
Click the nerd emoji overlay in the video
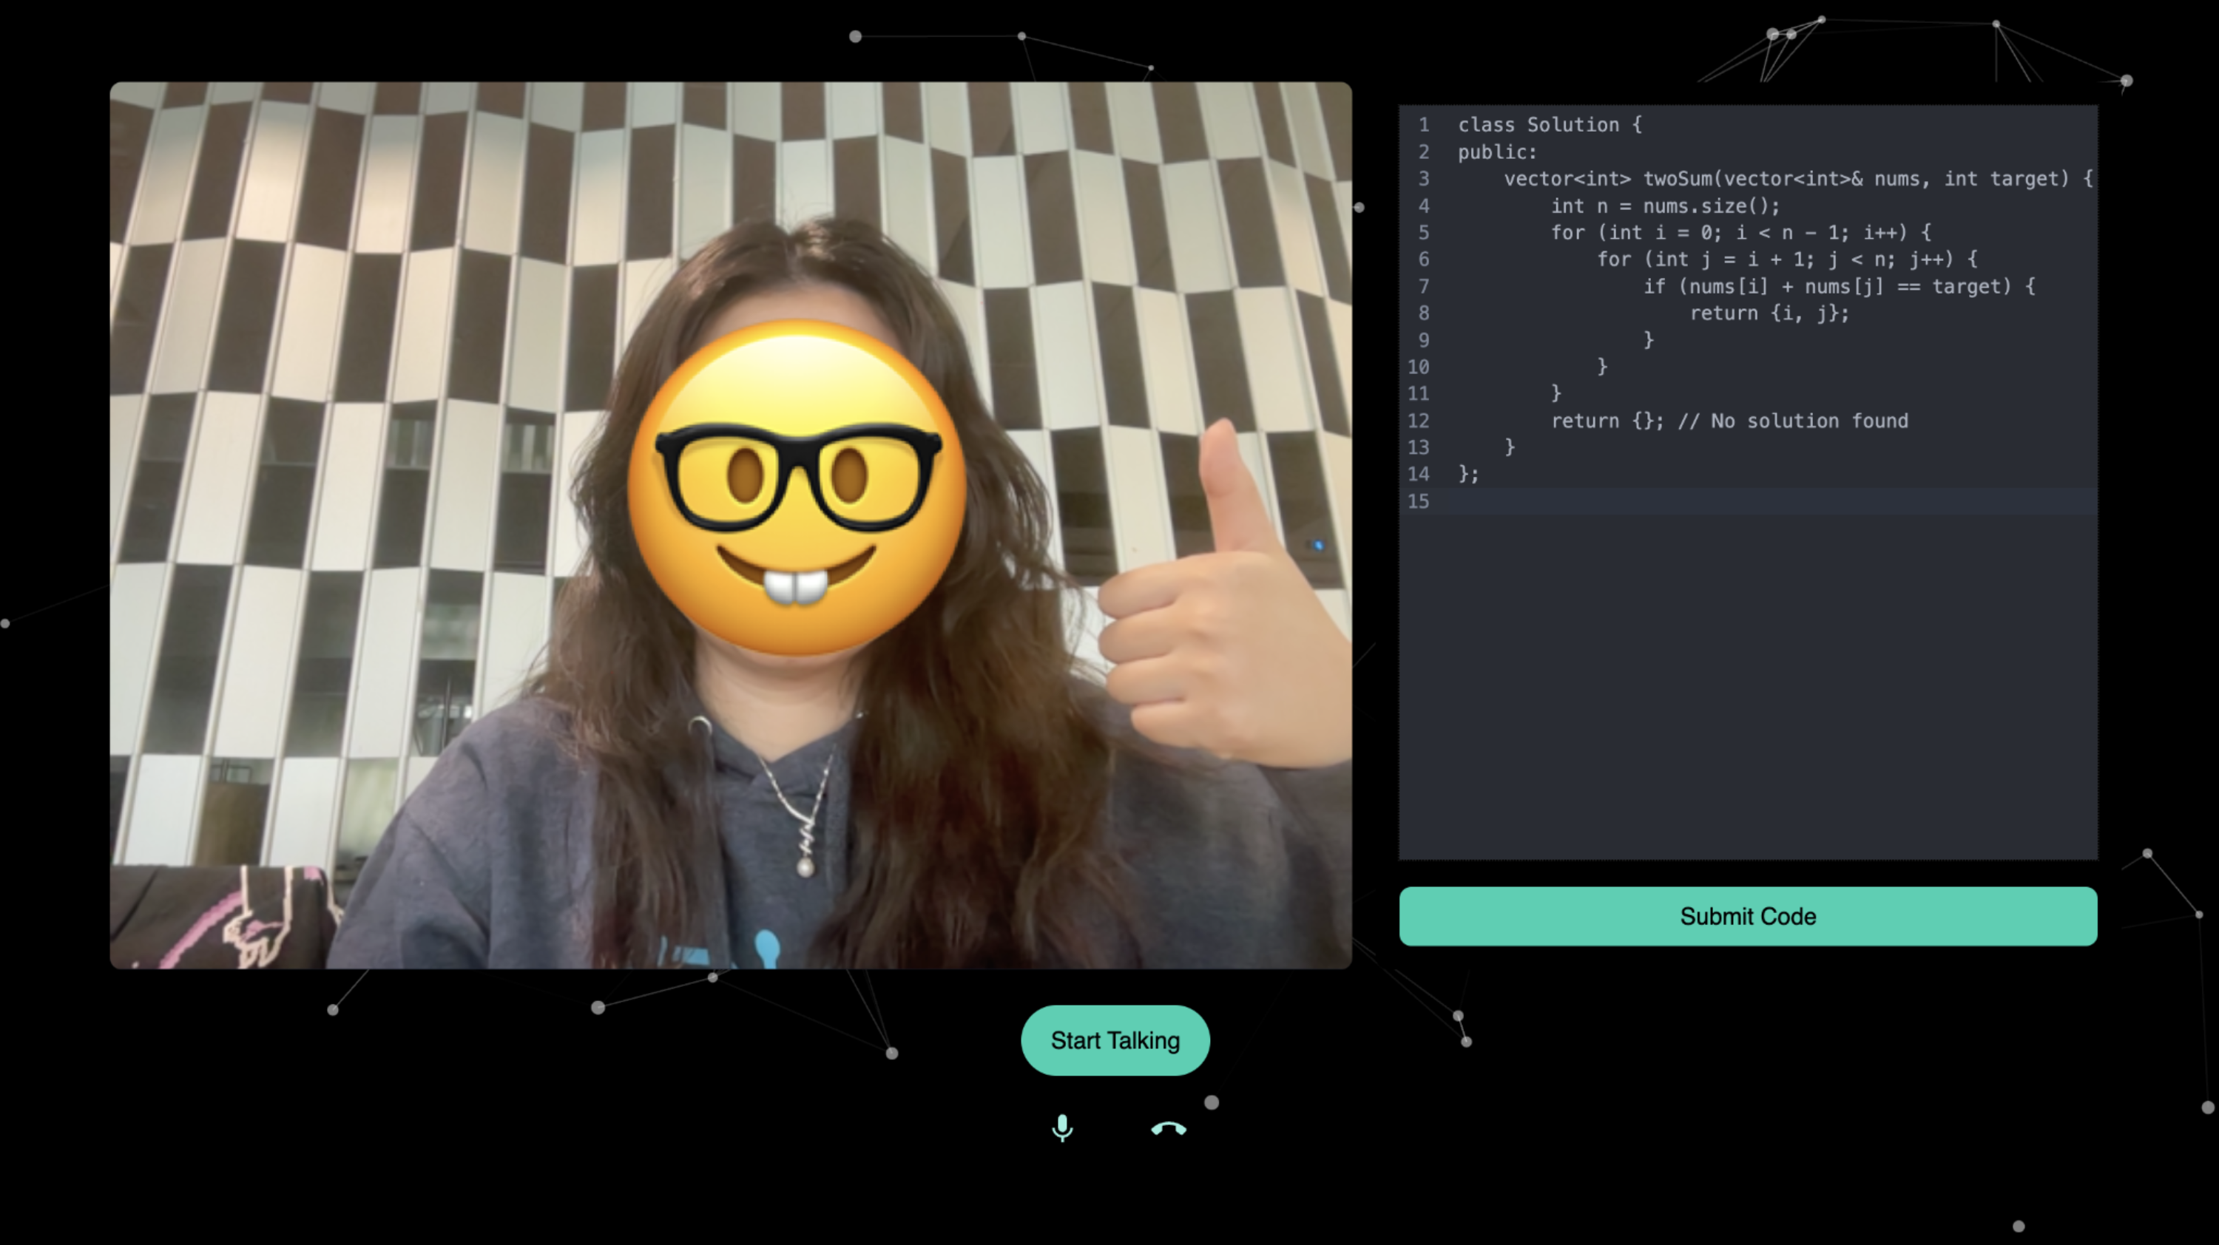point(797,487)
